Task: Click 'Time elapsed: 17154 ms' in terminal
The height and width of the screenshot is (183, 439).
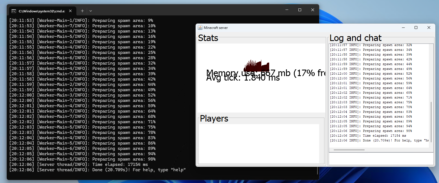Action: click(x=120, y=164)
